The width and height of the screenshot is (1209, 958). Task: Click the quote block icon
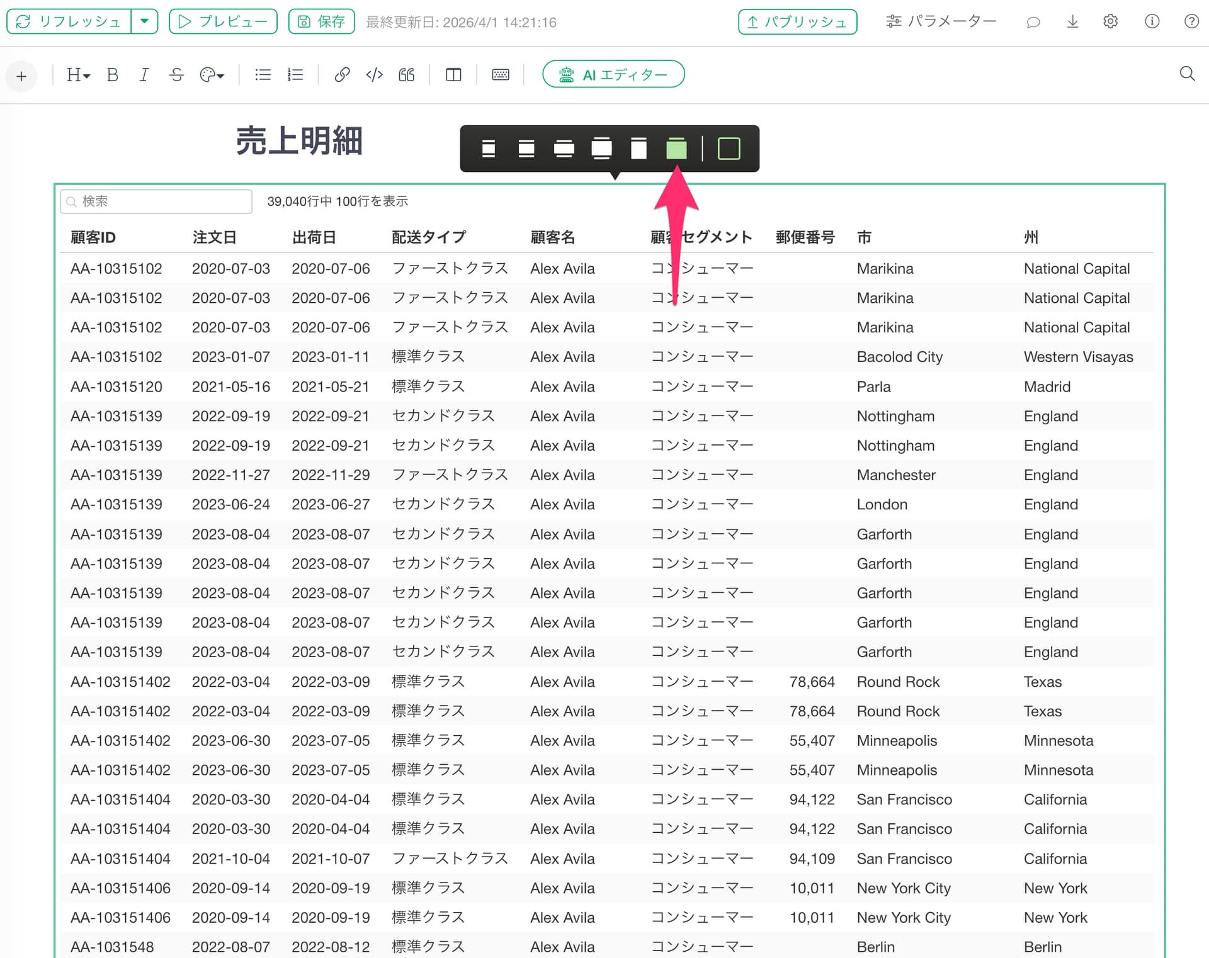pyautogui.click(x=407, y=75)
